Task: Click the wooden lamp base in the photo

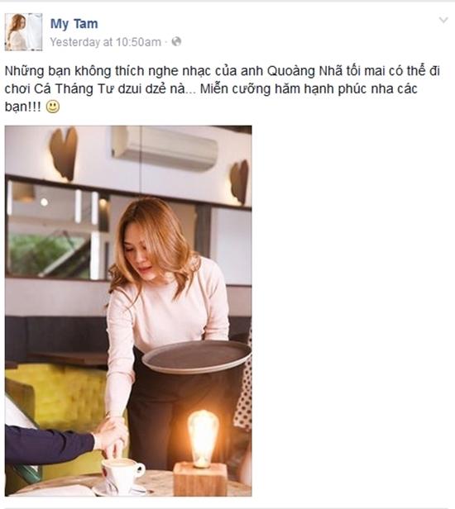Action: click(200, 478)
